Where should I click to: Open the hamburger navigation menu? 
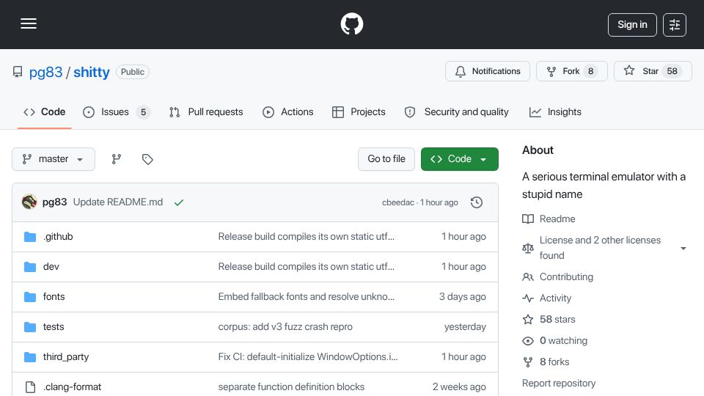click(29, 23)
